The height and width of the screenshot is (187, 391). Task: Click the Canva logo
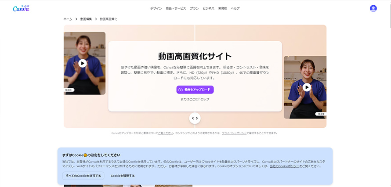(21, 8)
